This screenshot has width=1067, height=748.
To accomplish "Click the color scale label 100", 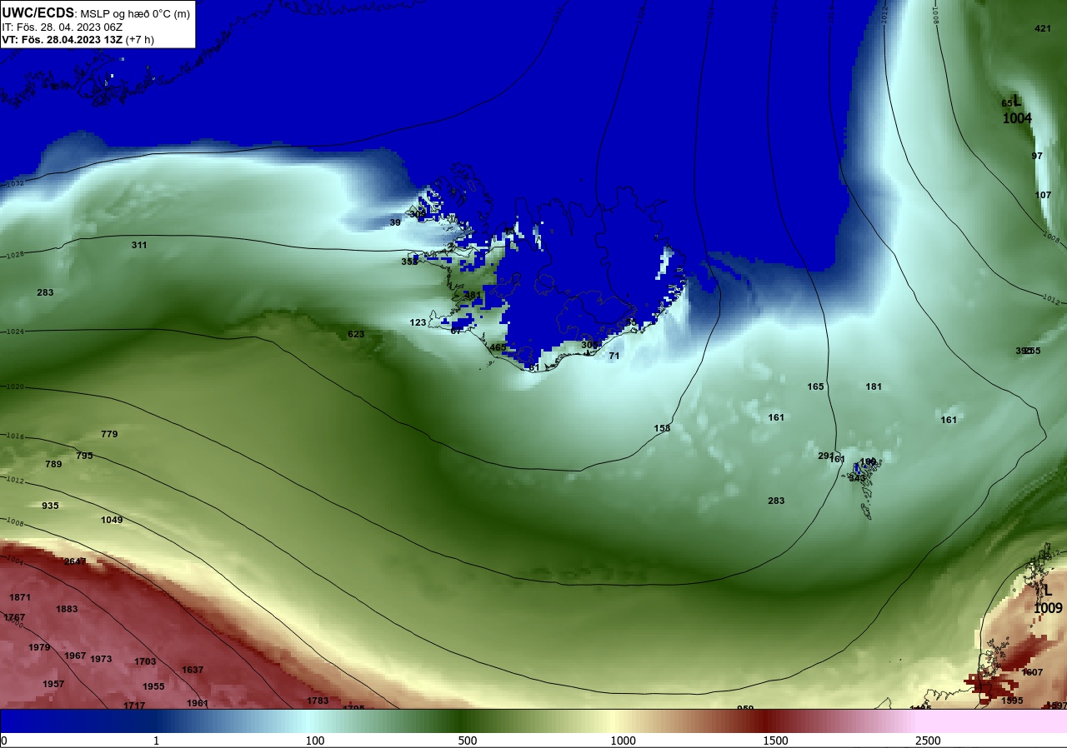I will click(x=314, y=741).
